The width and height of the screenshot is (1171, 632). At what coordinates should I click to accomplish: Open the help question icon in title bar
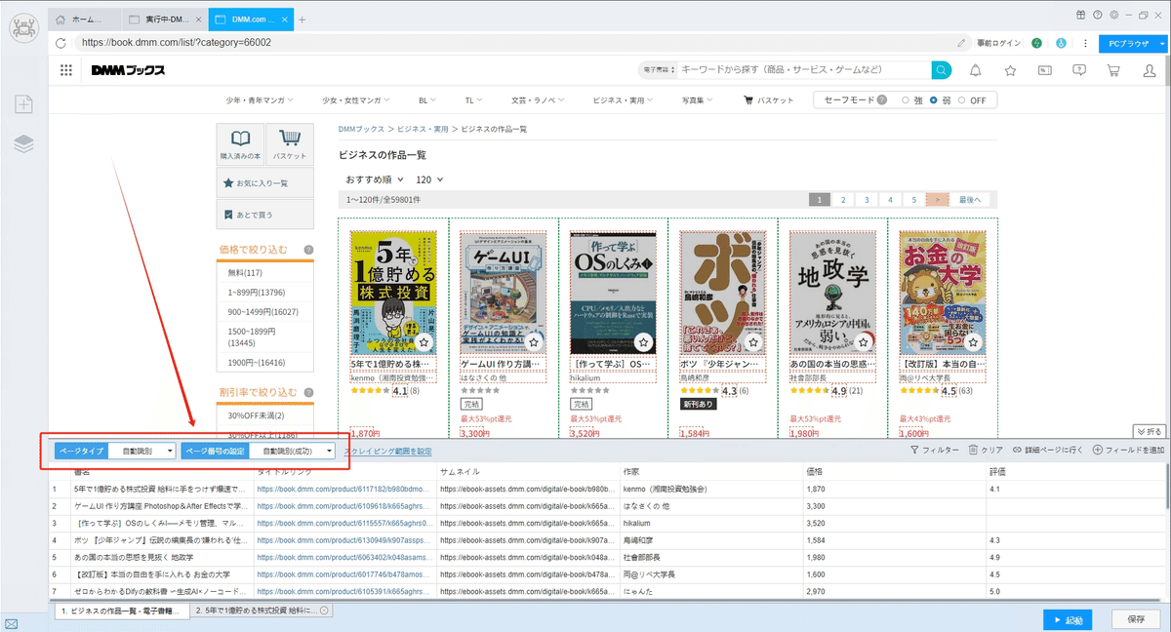tap(1099, 16)
